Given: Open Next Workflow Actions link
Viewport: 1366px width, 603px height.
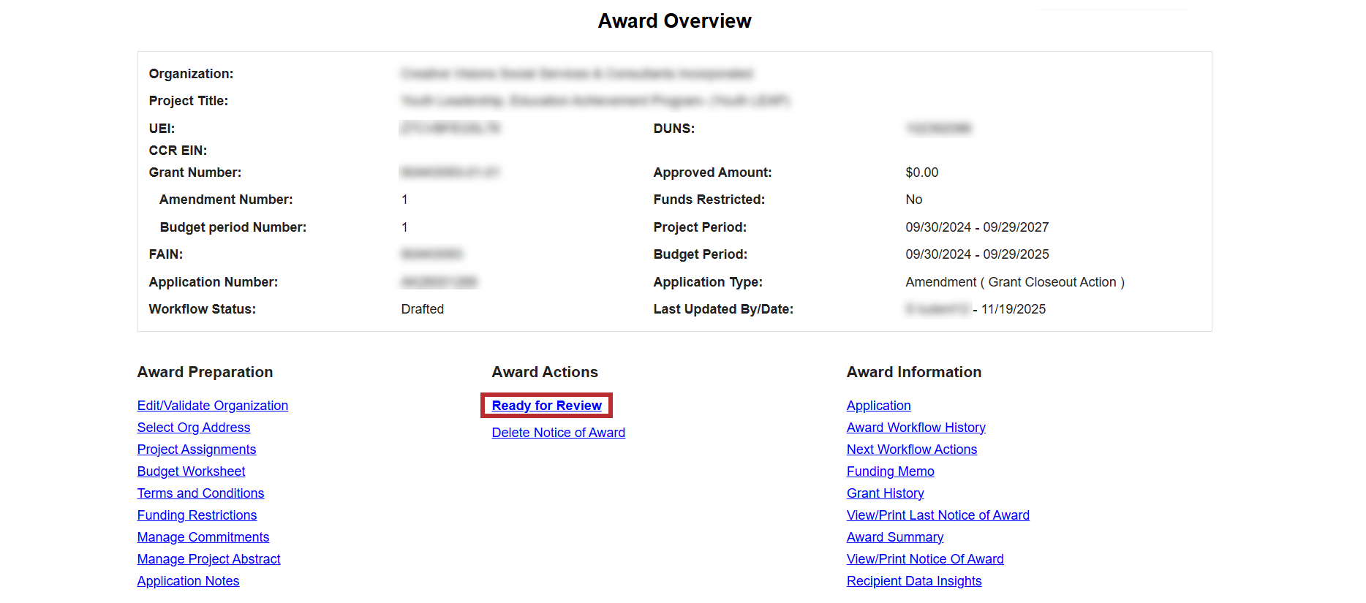Looking at the screenshot, I should pos(911,450).
